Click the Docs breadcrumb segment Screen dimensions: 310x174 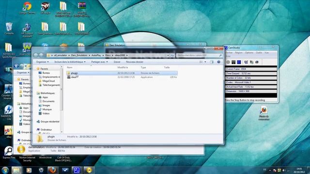click(x=108, y=56)
